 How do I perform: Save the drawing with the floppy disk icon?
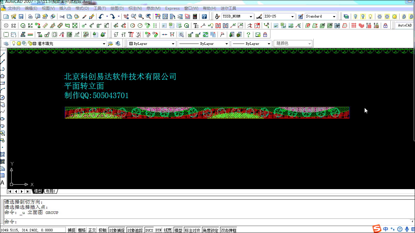(21, 16)
